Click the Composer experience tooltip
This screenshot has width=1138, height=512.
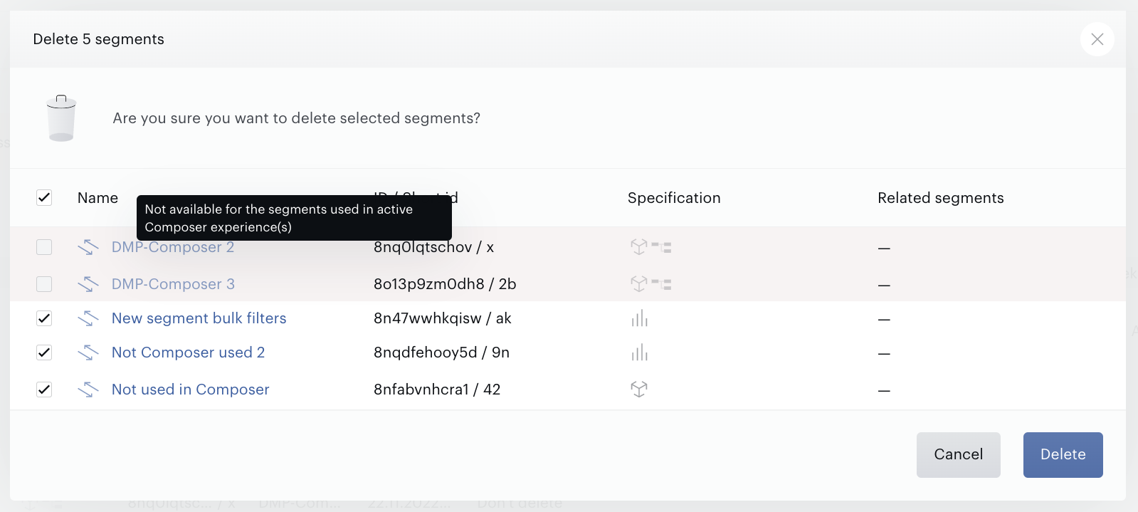tap(294, 218)
